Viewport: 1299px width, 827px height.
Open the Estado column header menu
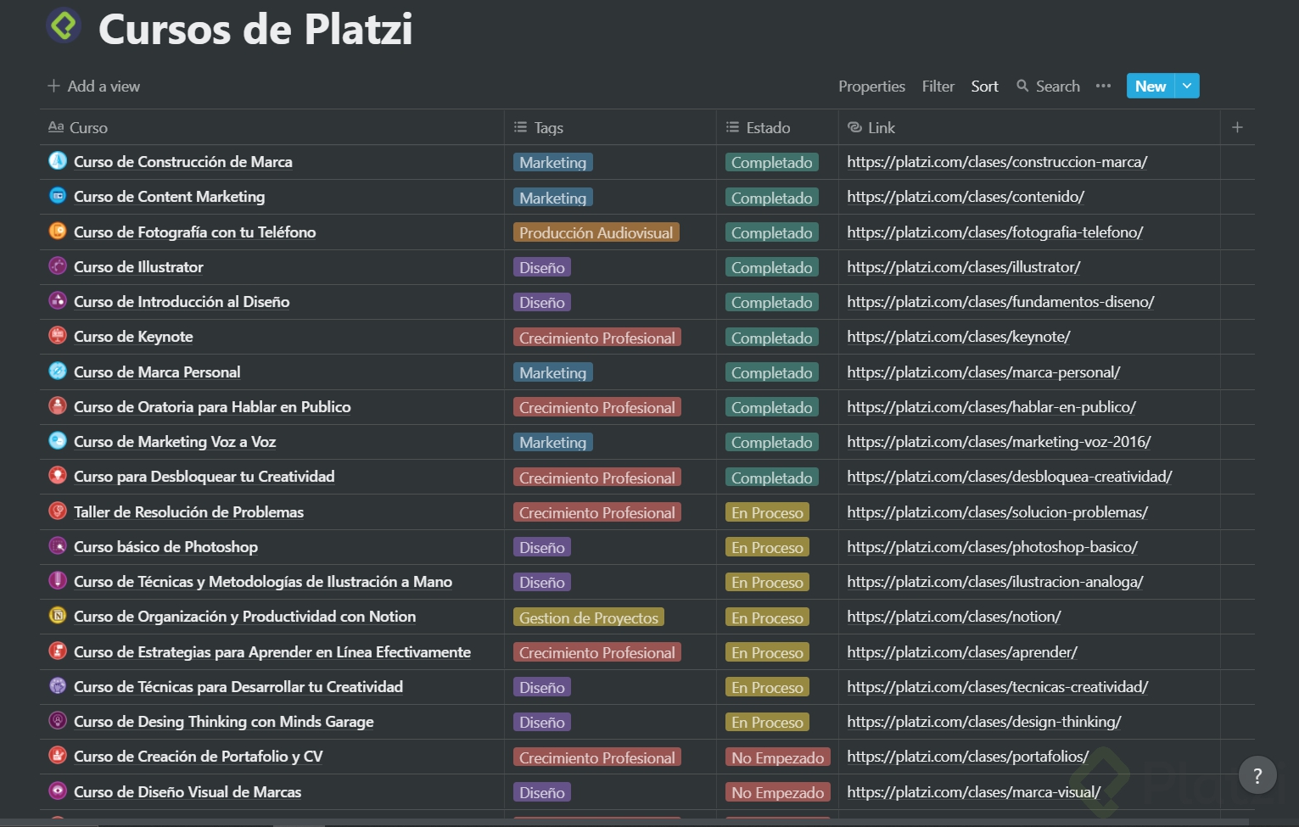point(768,127)
